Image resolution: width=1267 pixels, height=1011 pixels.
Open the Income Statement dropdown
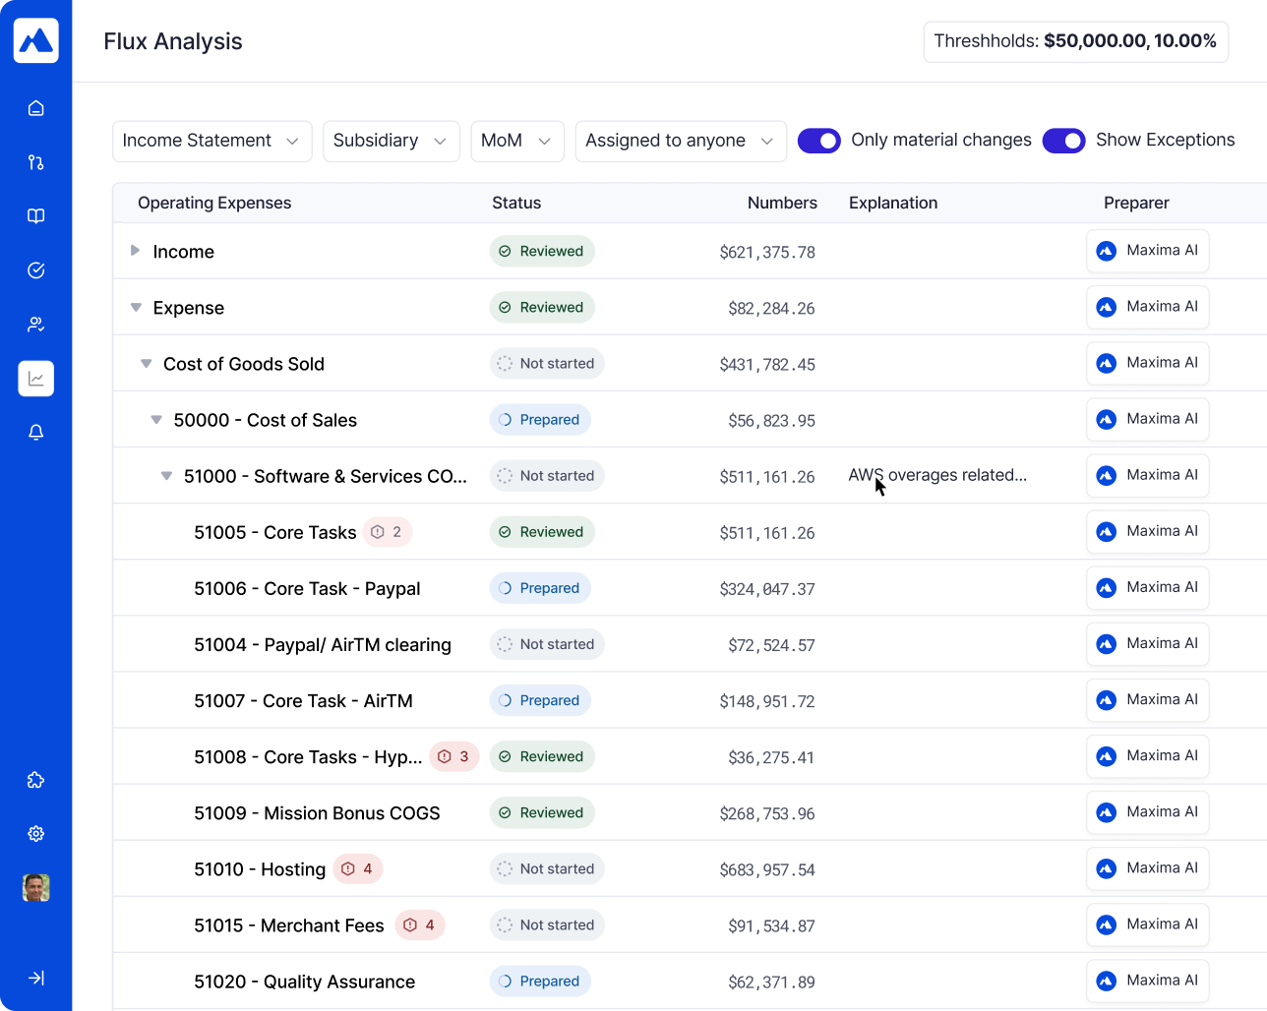click(212, 141)
